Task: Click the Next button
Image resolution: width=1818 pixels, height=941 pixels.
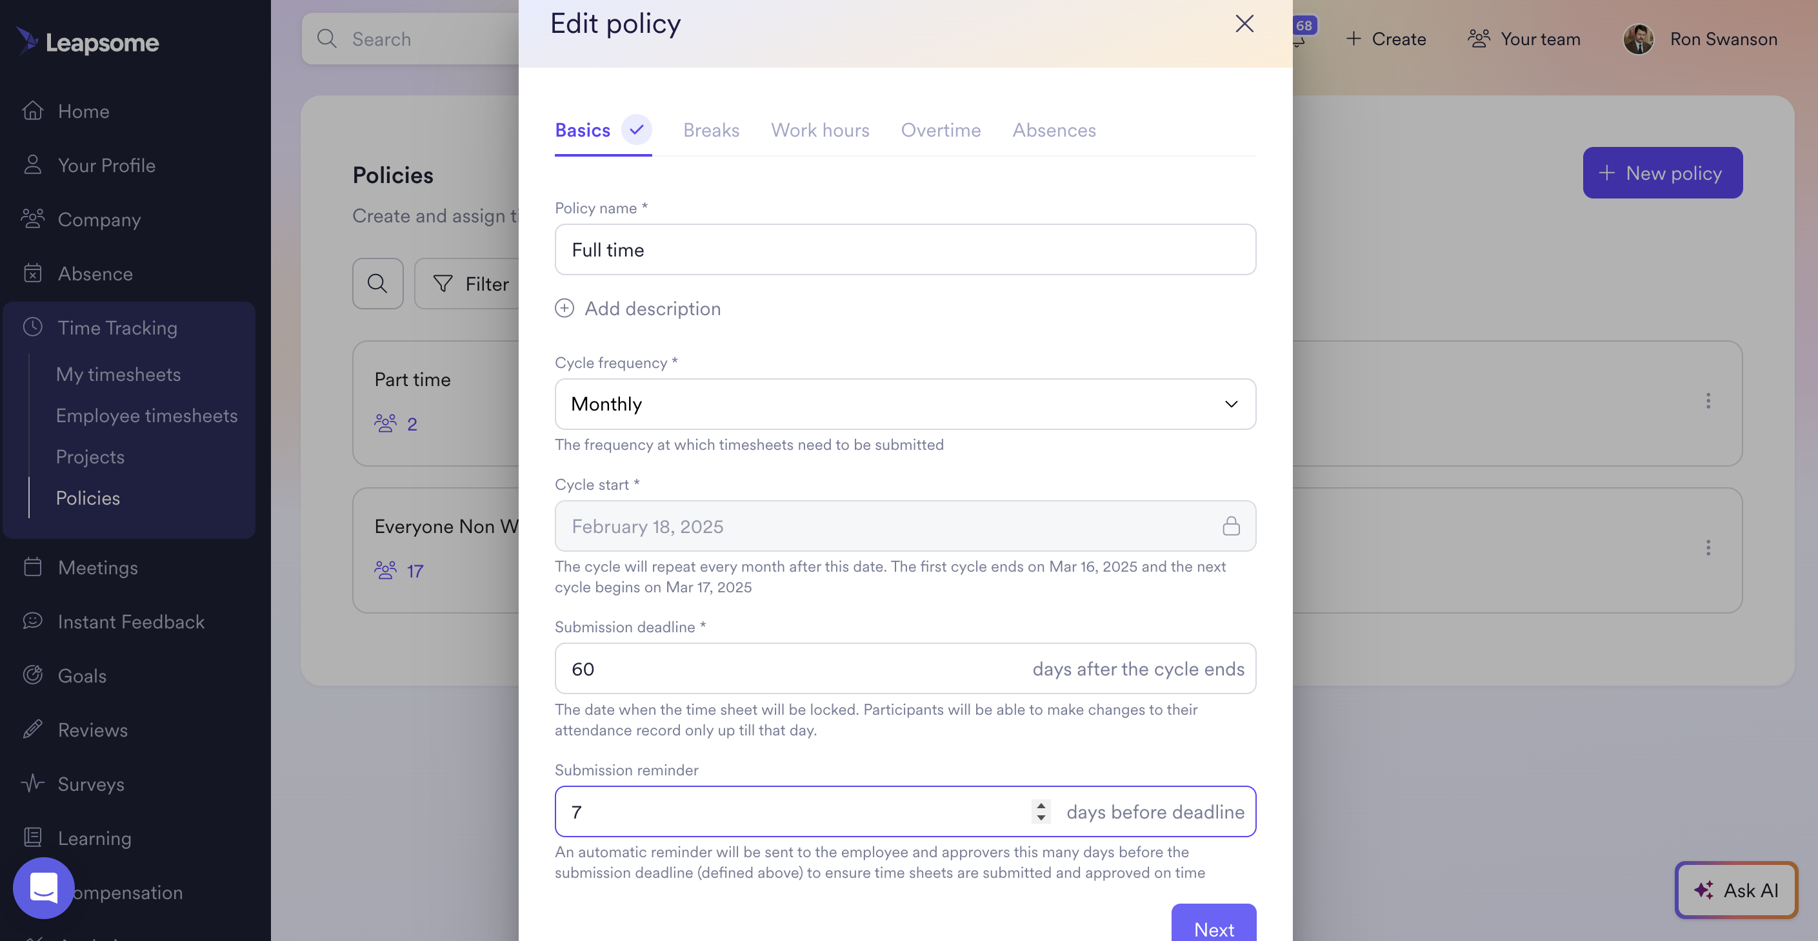Action: click(x=1213, y=927)
